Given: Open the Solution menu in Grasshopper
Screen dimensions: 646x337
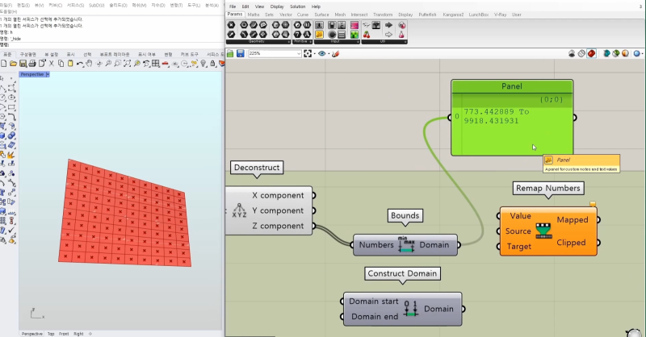Looking at the screenshot, I should (297, 6).
